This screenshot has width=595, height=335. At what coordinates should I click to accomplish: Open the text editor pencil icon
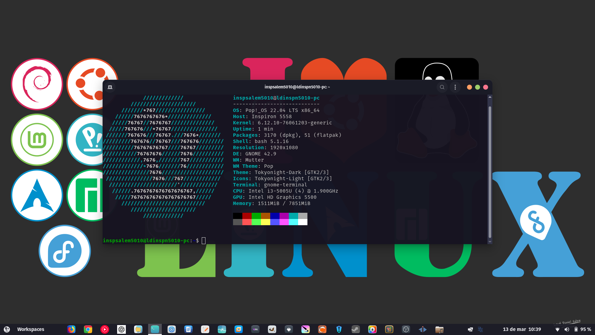205,329
